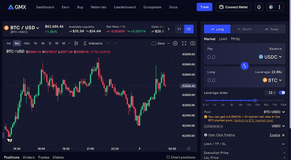The width and height of the screenshot is (291, 160).
Task: Take a chart snapshot with the camera icon
Action: (193, 43)
